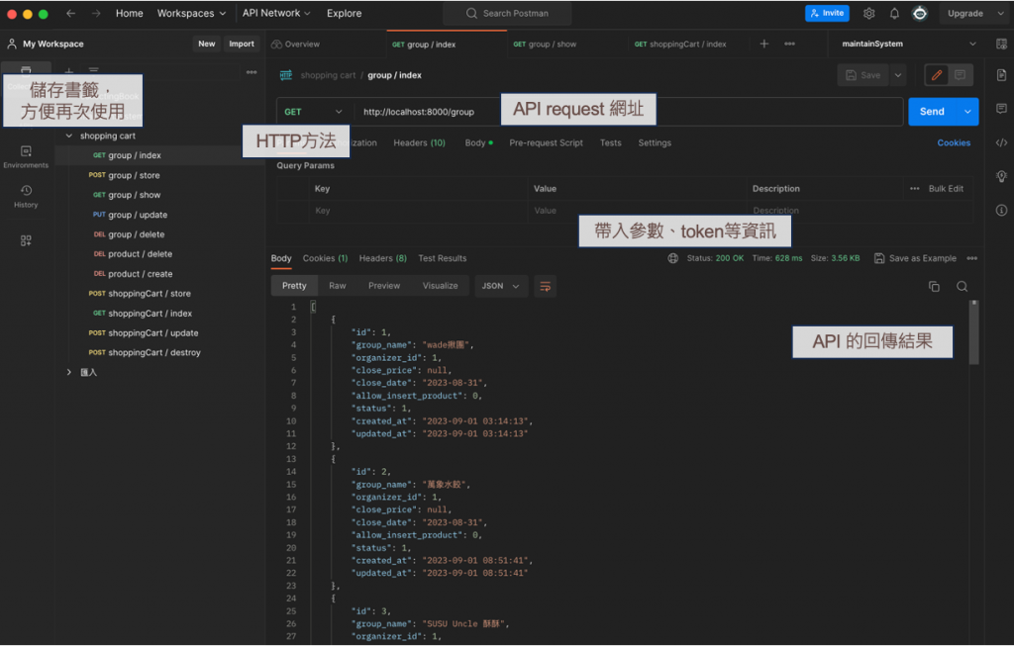This screenshot has height=646, width=1014.
Task: Open response Headers (8) tab
Action: pyautogui.click(x=383, y=258)
